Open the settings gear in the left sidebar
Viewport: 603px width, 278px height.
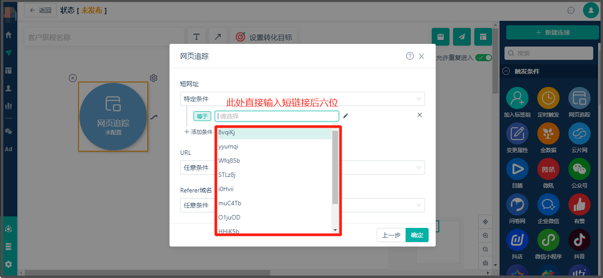tap(8, 264)
